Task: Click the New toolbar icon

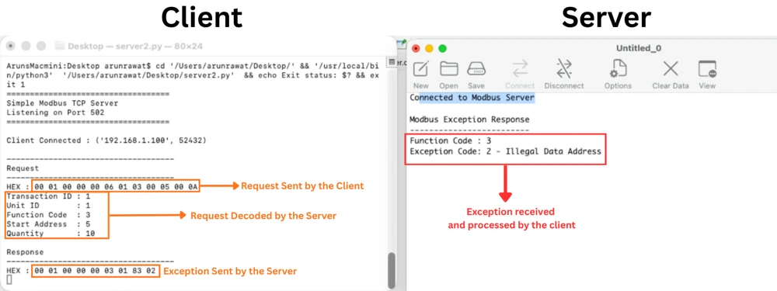Action: click(x=420, y=69)
